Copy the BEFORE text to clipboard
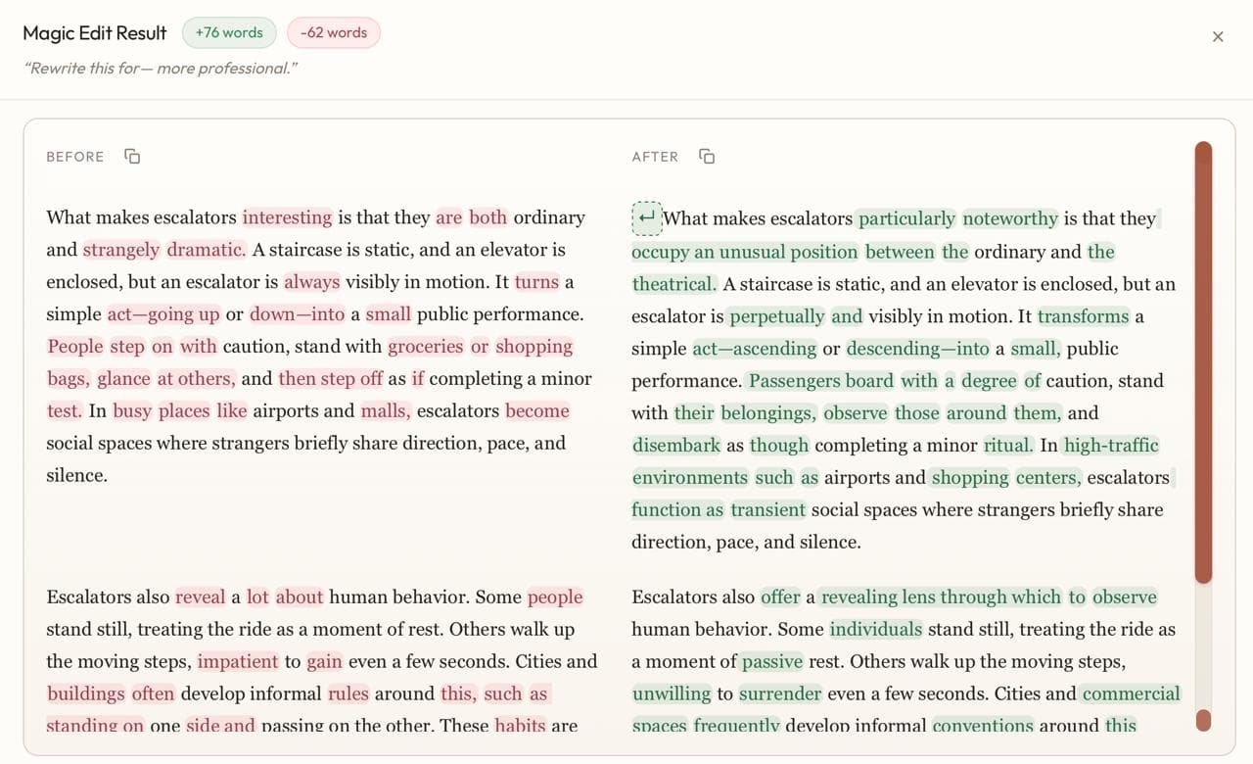The width and height of the screenshot is (1253, 764). tap(132, 157)
